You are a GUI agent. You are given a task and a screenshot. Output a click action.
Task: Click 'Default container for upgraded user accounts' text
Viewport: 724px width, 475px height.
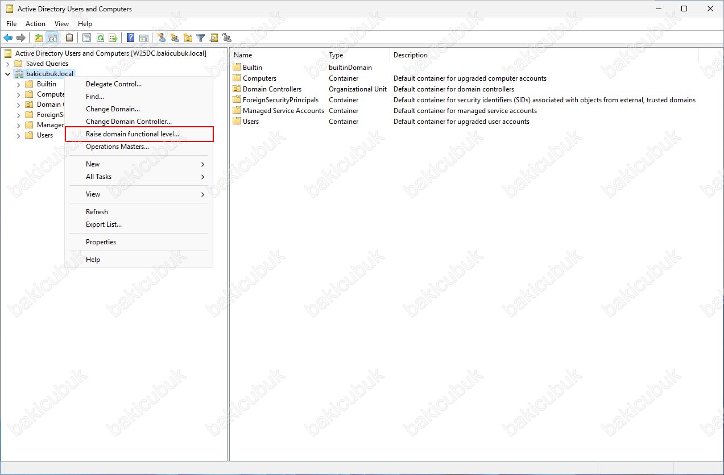[x=461, y=122]
